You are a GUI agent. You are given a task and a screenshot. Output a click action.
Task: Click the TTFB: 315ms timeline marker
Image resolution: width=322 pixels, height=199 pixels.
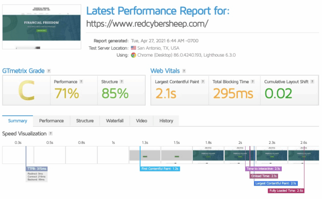tap(37, 168)
